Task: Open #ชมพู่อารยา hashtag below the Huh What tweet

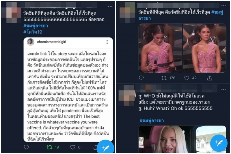Action: tap(152, 121)
